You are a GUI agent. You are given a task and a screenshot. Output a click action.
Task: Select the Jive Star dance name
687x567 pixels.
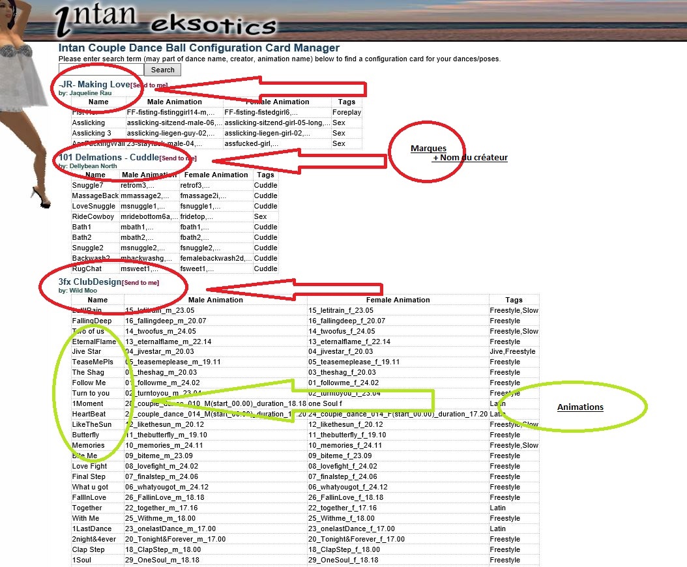[86, 351]
